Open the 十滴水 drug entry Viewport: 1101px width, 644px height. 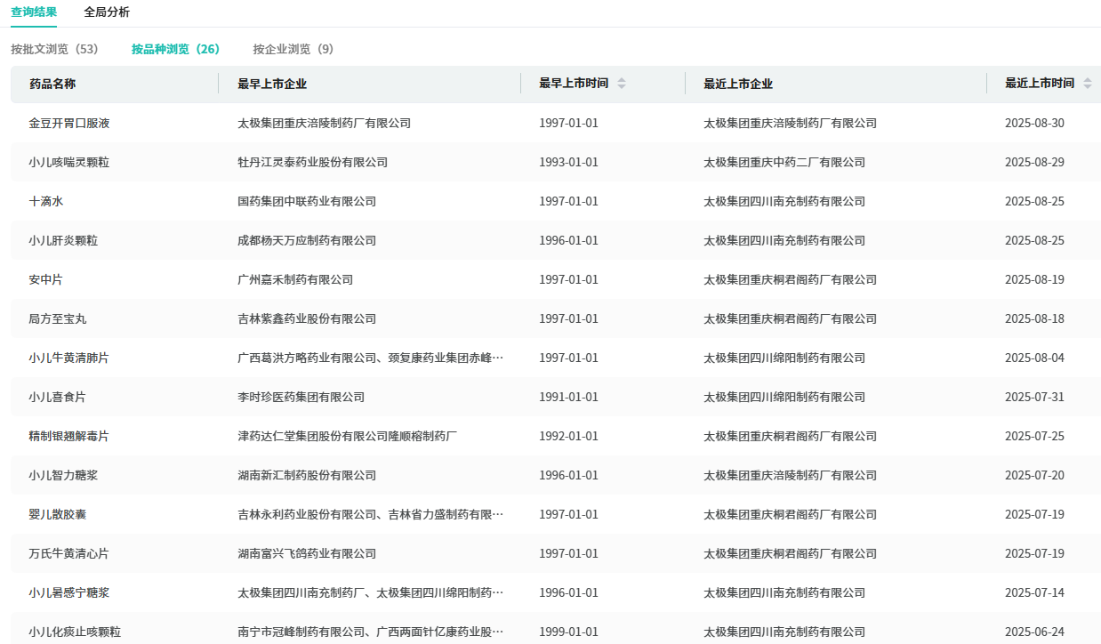(x=46, y=201)
